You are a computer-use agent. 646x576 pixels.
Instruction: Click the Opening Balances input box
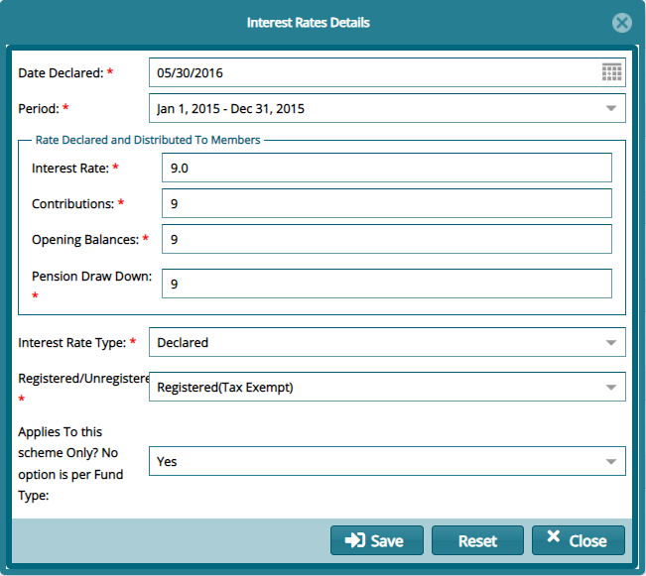coord(386,240)
